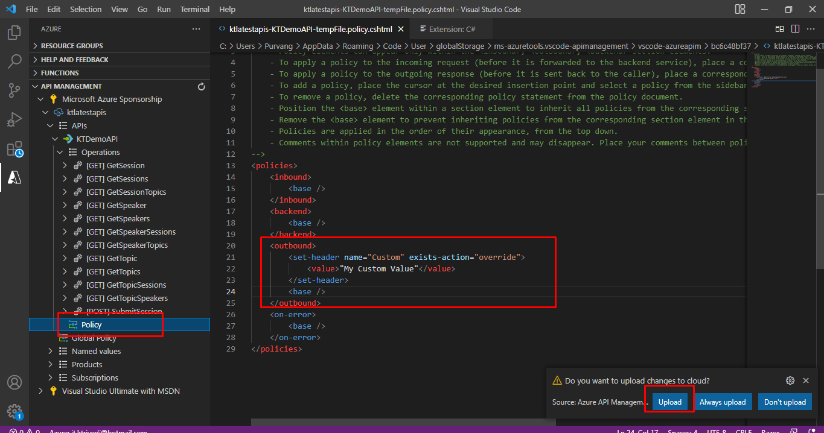
Task: Expand the Named values node
Action: pos(51,352)
